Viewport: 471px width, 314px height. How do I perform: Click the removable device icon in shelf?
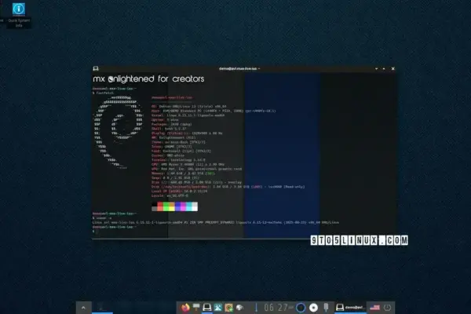[326, 308]
